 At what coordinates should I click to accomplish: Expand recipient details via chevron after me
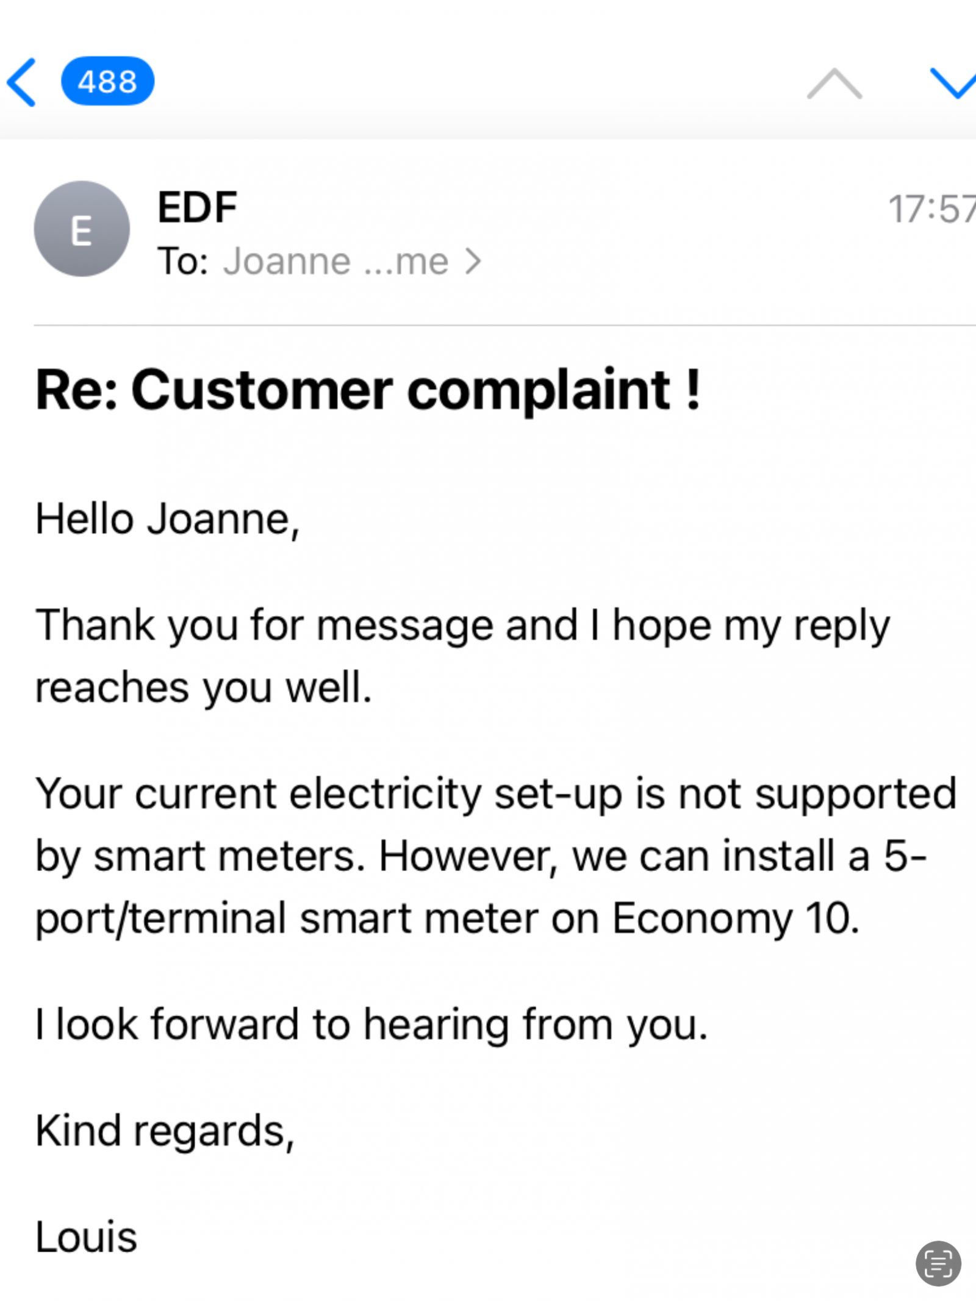coord(473,262)
